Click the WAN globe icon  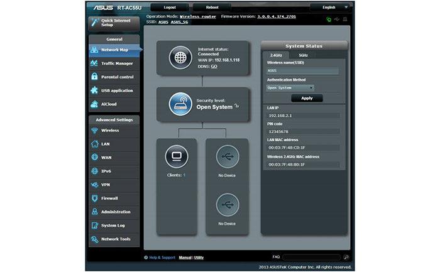point(94,157)
